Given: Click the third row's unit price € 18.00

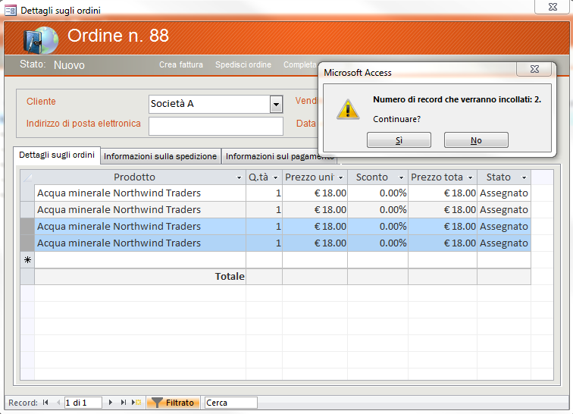Looking at the screenshot, I should click(x=315, y=227).
